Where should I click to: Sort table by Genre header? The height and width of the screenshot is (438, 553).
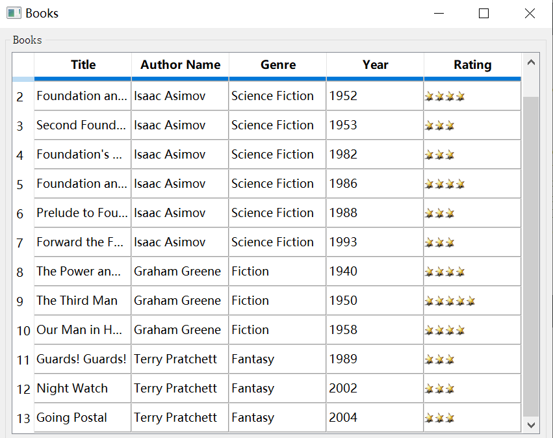277,65
